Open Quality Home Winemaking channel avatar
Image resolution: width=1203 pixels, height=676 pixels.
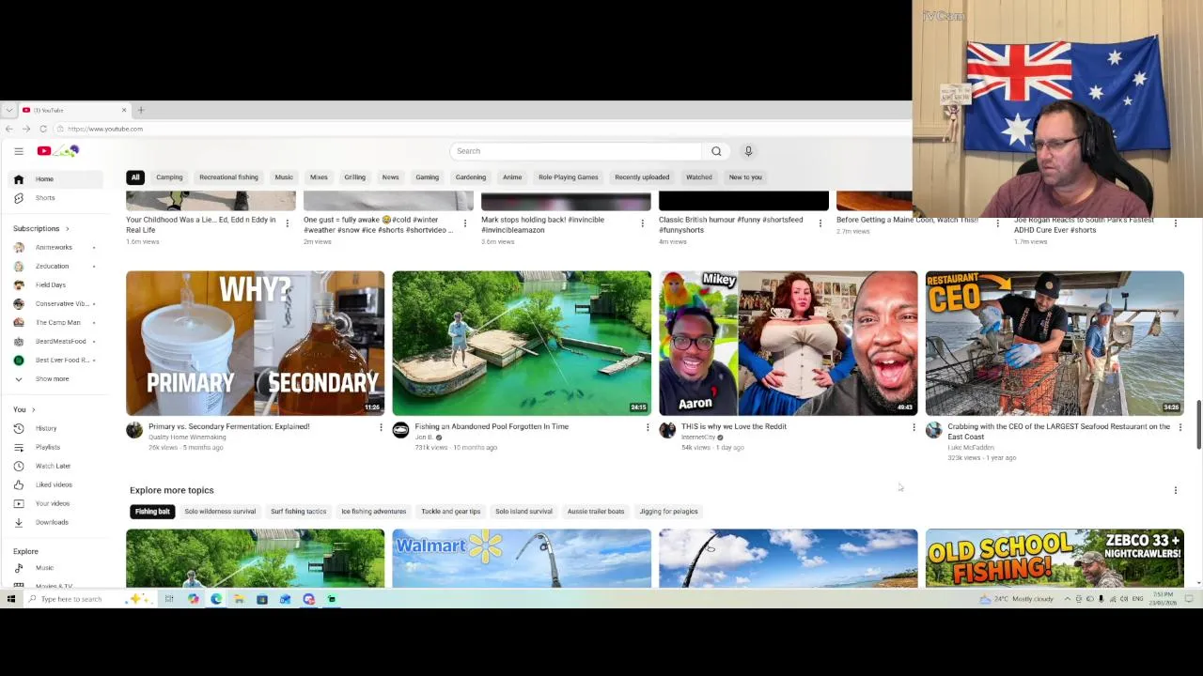134,430
